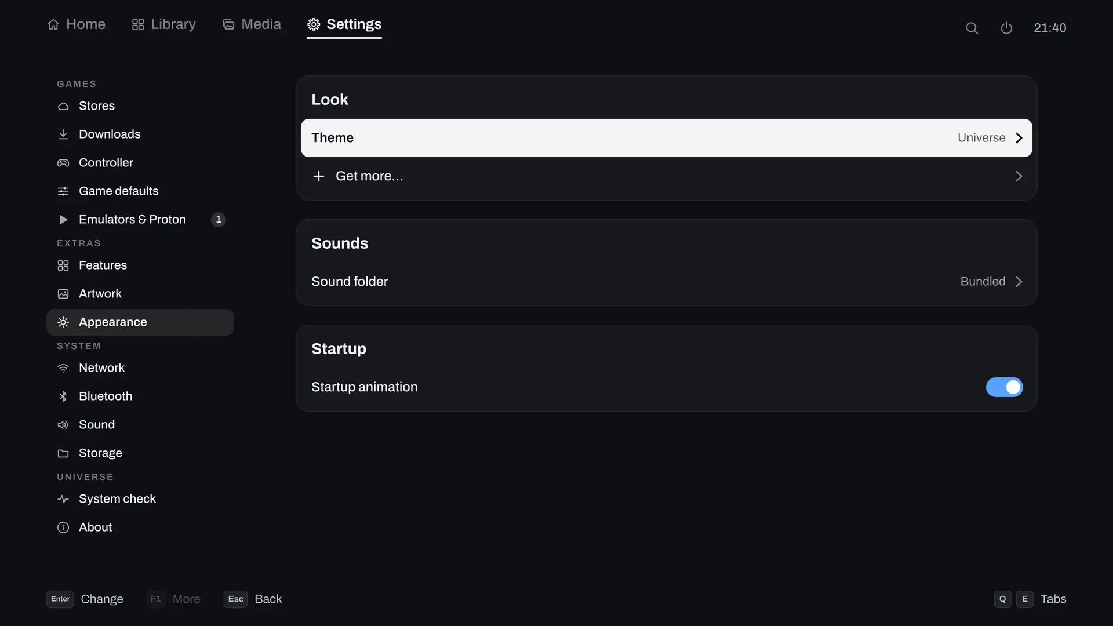Click the Stores cloud icon
Viewport: 1113px width, 626px height.
[63, 106]
